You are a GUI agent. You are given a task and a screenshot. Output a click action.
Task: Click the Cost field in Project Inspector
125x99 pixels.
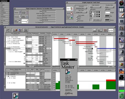click(x=49, y=20)
